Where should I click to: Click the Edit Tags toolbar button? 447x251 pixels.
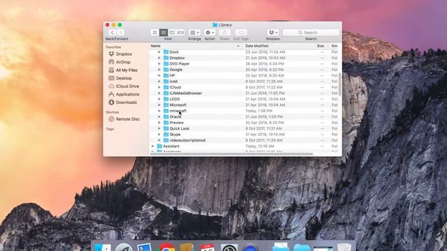pyautogui.click(x=241, y=33)
